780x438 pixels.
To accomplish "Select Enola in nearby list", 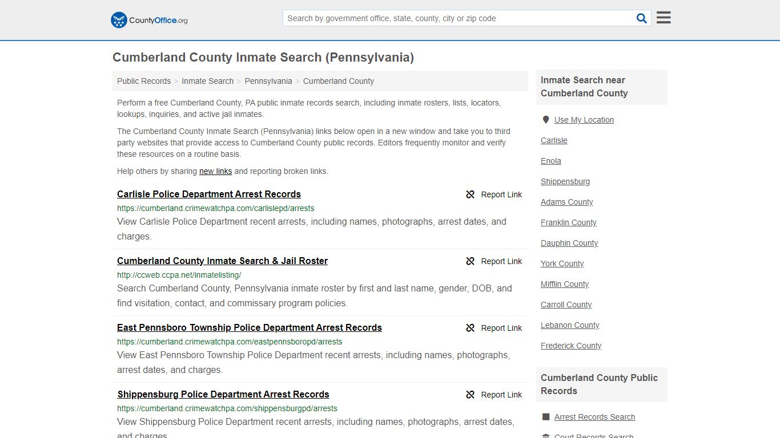I will tap(551, 161).
